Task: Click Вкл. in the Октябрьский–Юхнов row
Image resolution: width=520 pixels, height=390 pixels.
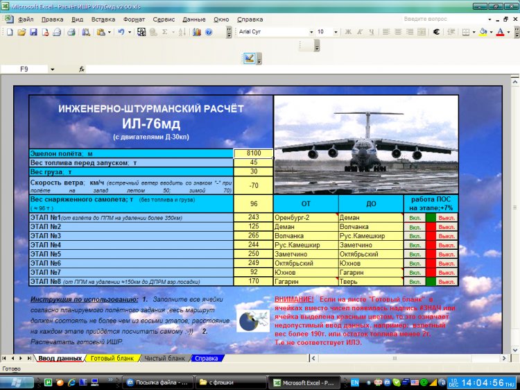Action: coord(415,264)
